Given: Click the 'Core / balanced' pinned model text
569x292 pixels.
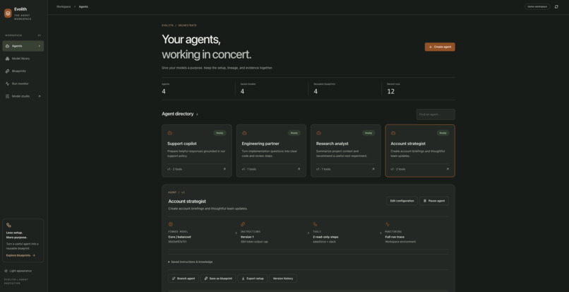Looking at the screenshot, I should tap(179, 237).
